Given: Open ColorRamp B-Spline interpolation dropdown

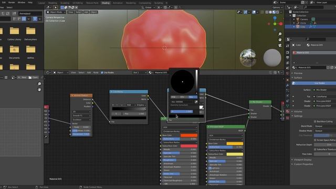Looking at the screenshot, I should 141,105.
